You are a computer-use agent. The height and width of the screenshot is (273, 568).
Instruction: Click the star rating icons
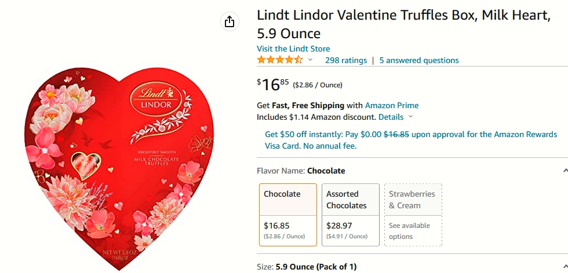pos(279,60)
